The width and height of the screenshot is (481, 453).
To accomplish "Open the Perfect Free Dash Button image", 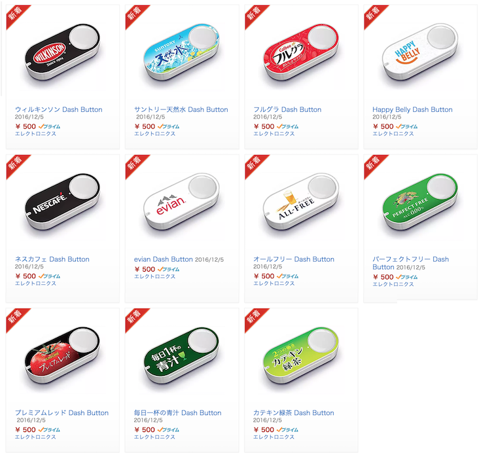I will coord(420,202).
